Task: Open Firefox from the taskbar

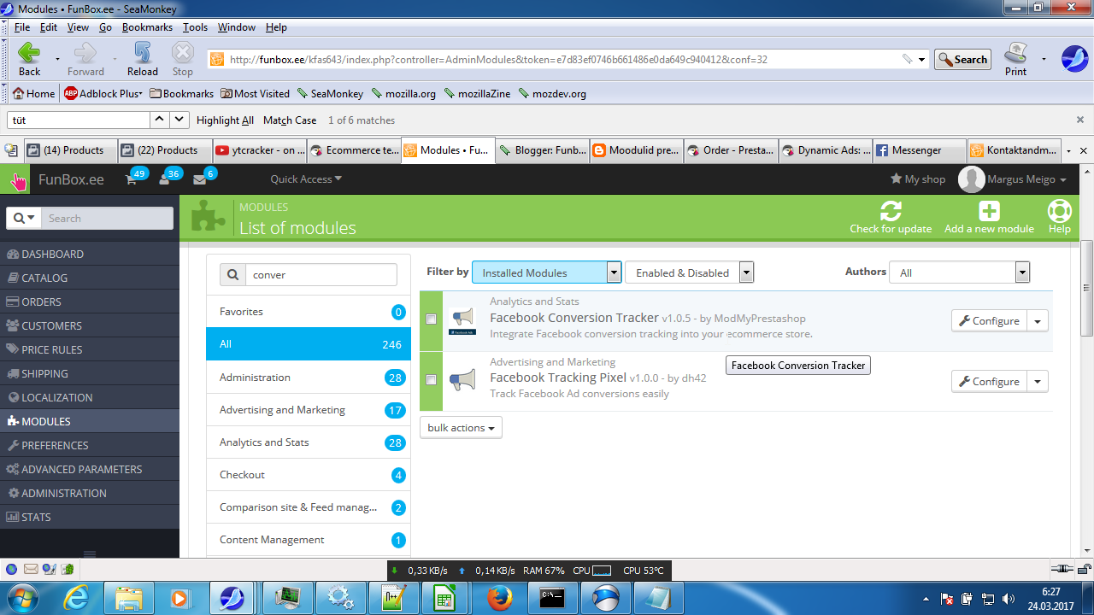Action: 499,598
